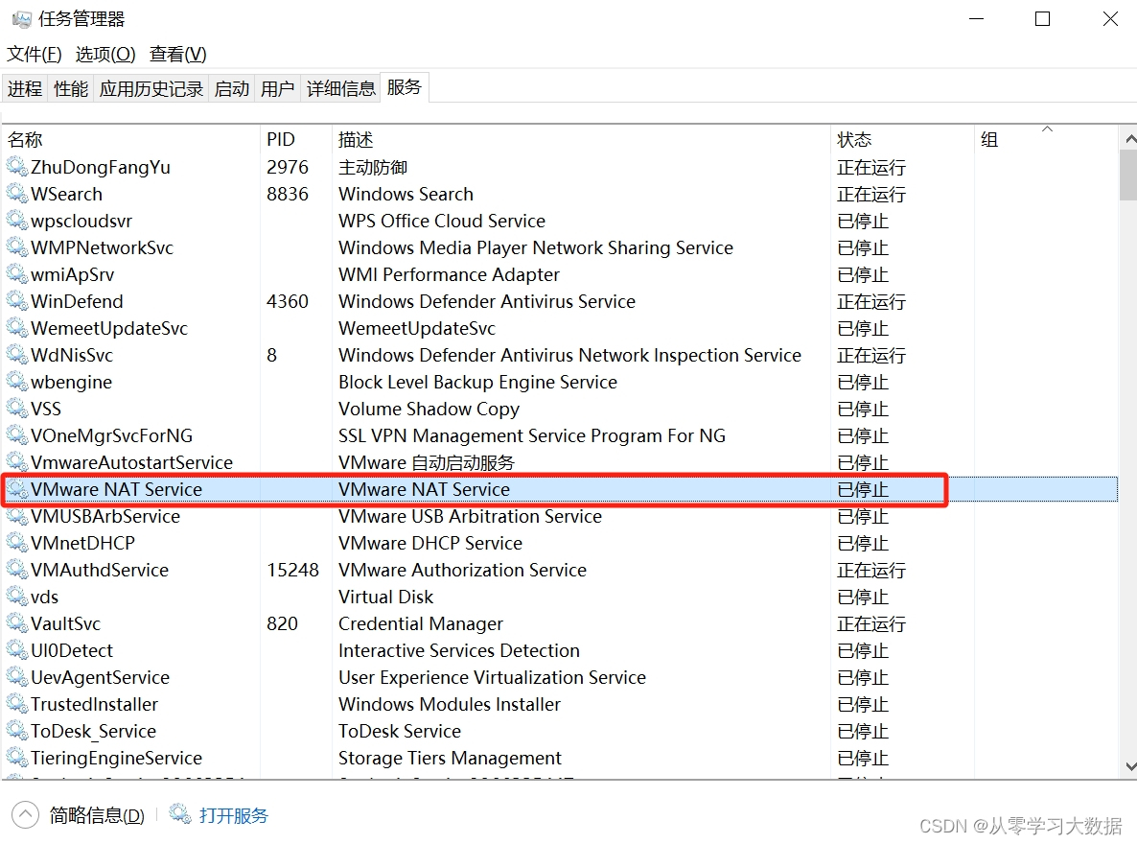Click the VMware NAT Service row icon
Screen dimensions: 1137x844
(x=17, y=489)
